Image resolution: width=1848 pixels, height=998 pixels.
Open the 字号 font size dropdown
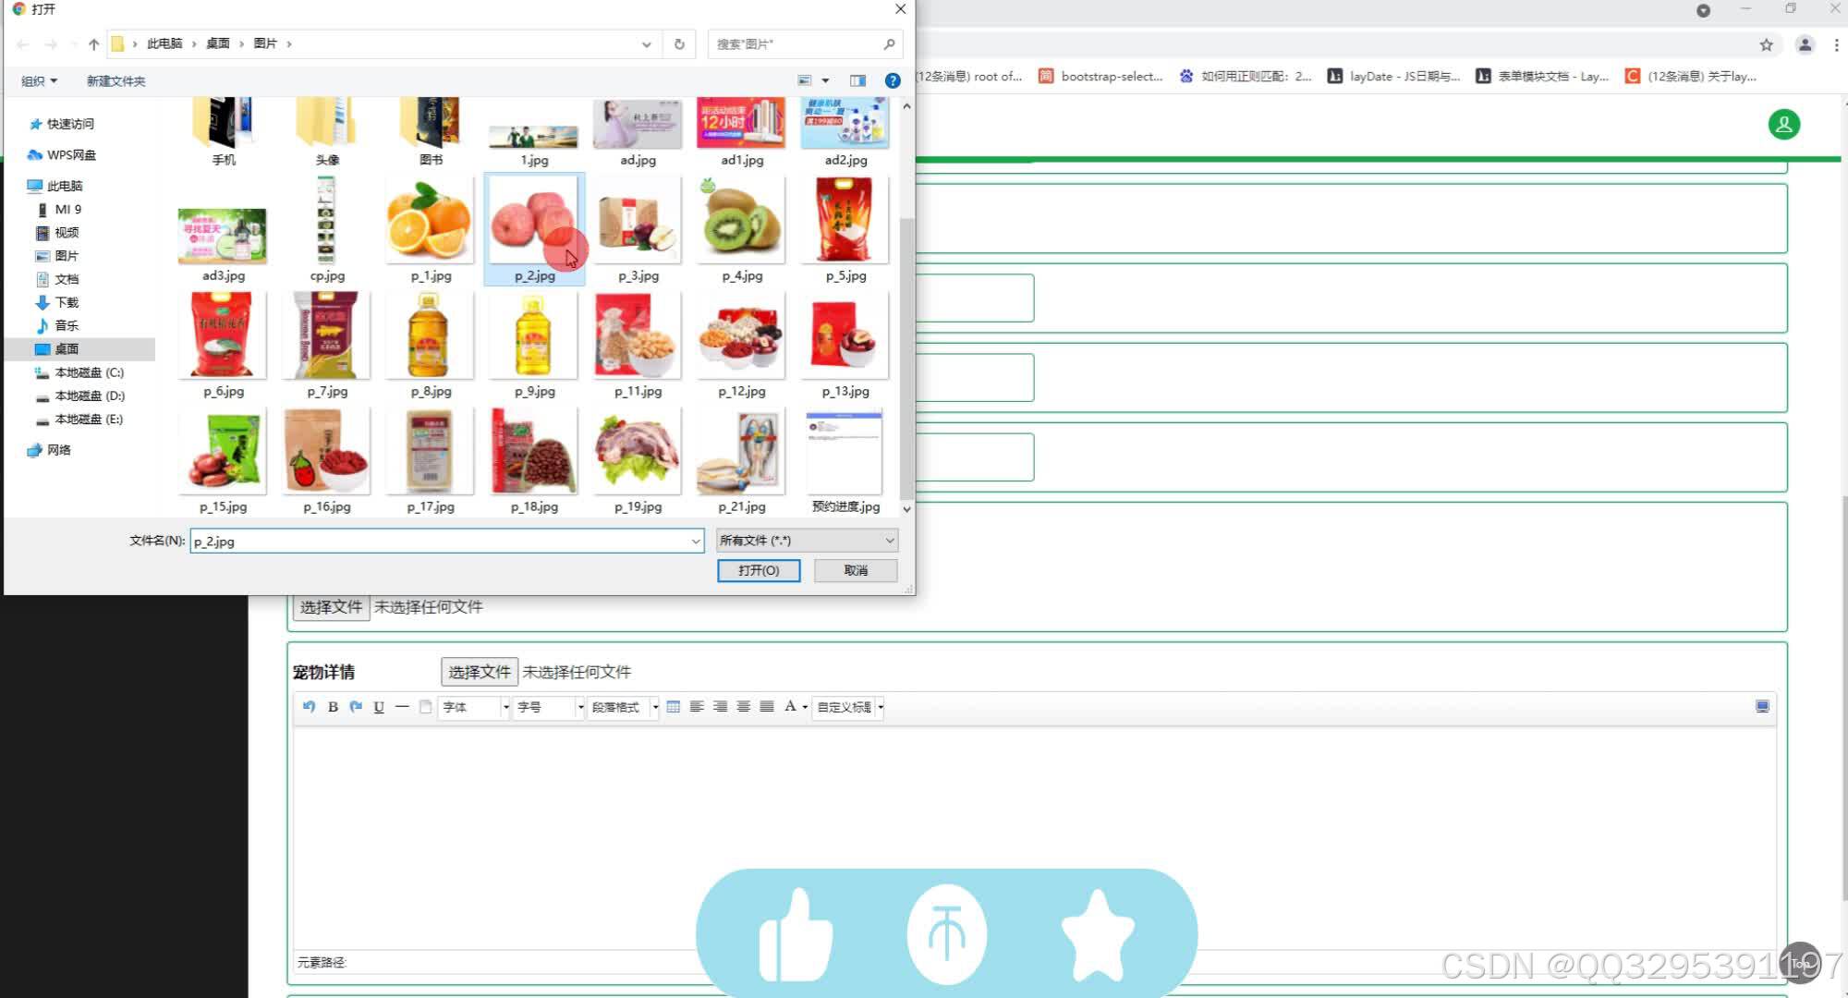tap(551, 707)
